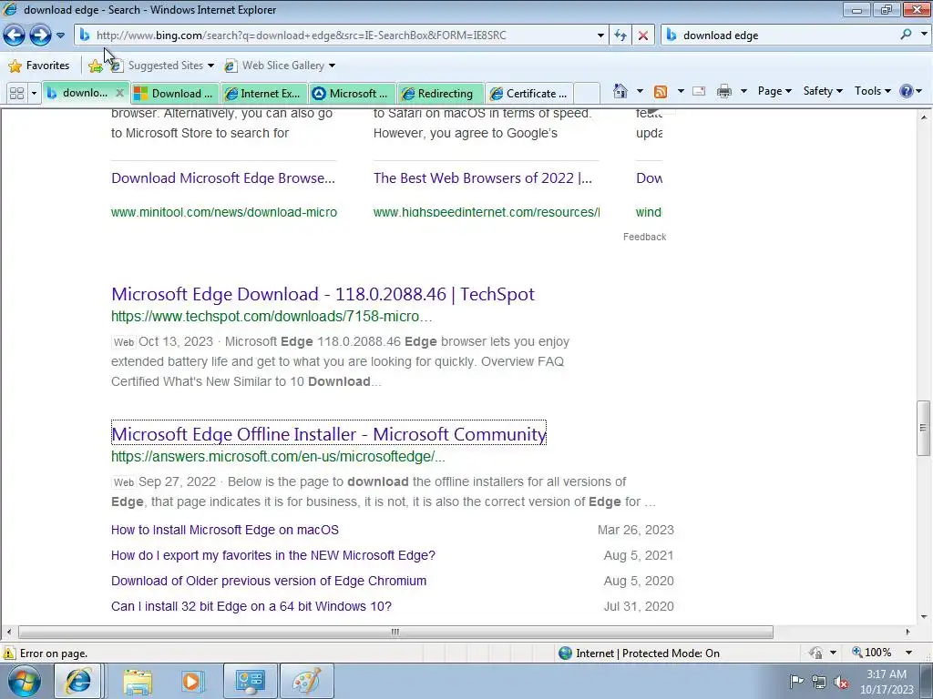Open the Safety menu

(x=823, y=91)
